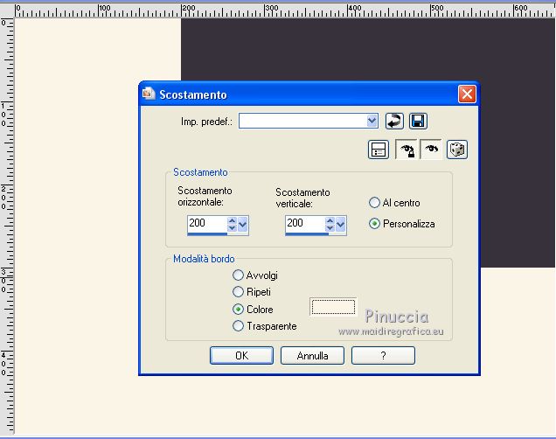Click the blue bar under horizontal offset
This screenshot has width=556, height=439.
[207, 234]
